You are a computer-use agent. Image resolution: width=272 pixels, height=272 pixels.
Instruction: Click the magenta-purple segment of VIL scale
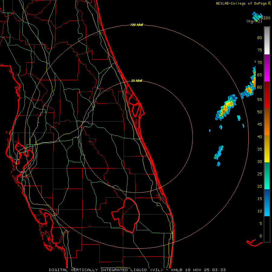pos(267,68)
